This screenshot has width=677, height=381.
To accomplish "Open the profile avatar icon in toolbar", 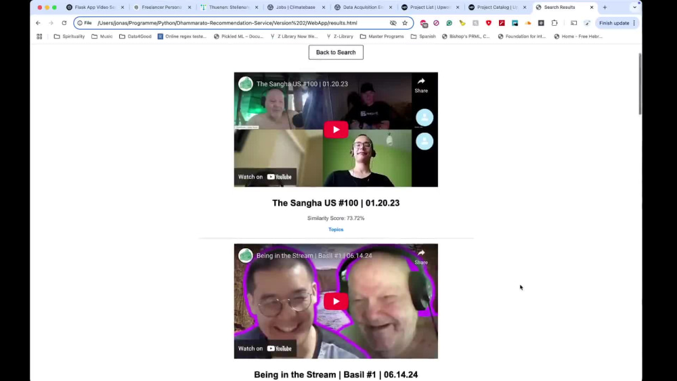I will coord(587,23).
